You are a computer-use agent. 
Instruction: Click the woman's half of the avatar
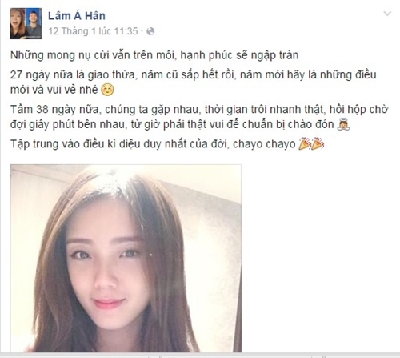click(x=18, y=23)
